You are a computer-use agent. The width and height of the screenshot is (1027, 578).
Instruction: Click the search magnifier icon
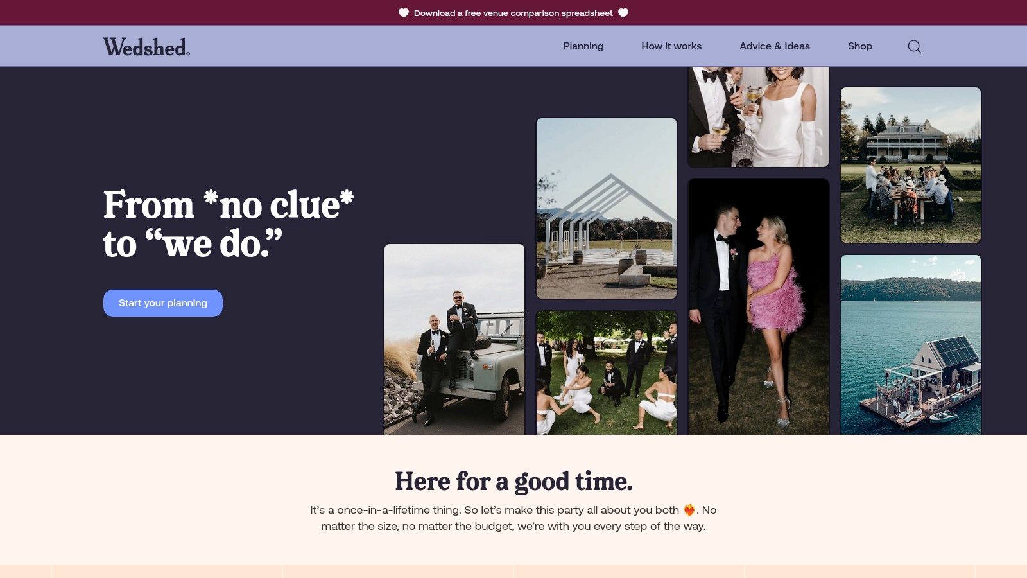[x=914, y=47]
